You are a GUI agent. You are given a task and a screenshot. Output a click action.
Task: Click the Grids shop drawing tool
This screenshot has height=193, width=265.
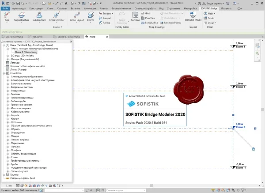(146, 13)
